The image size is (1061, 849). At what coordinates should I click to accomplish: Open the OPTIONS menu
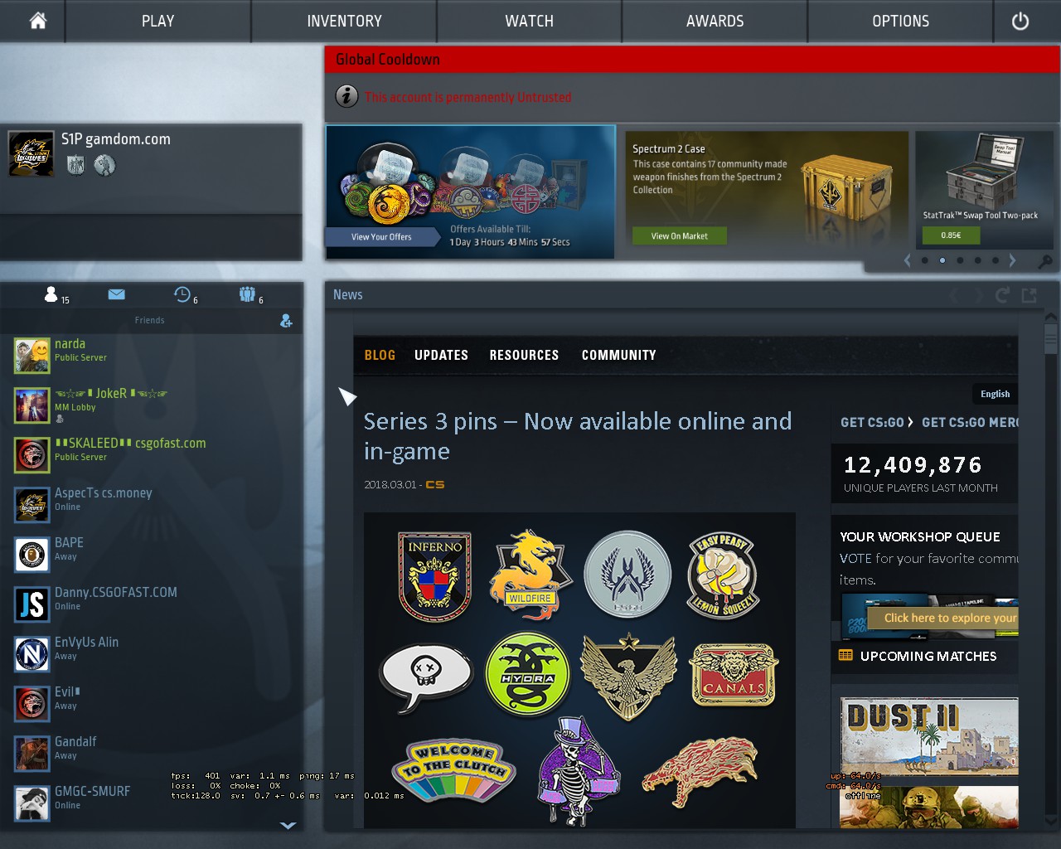coord(900,22)
